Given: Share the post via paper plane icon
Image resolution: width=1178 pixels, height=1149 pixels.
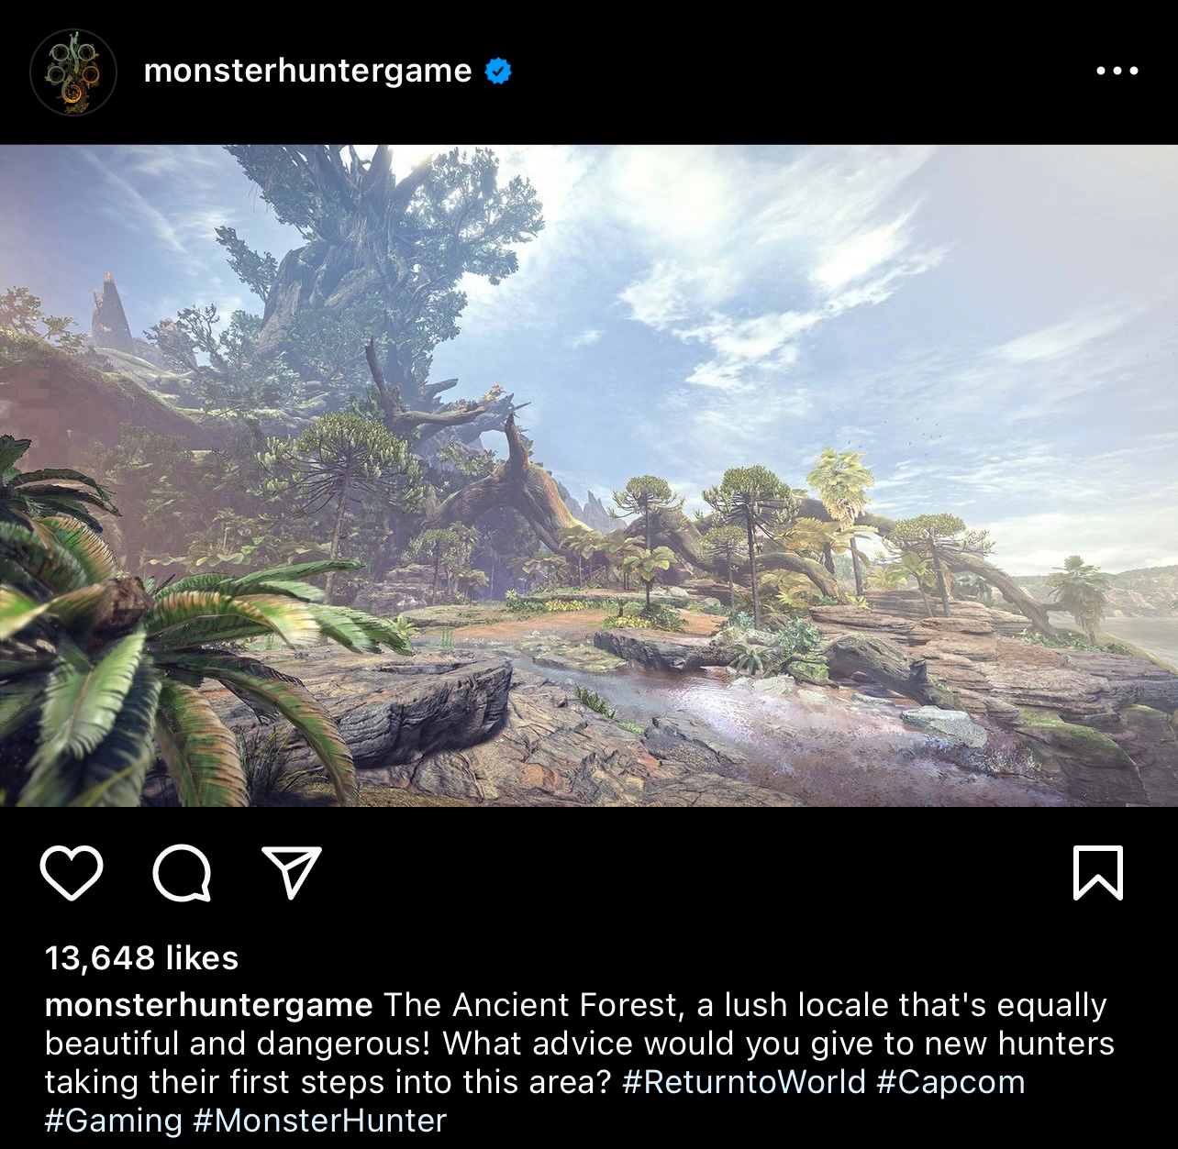Looking at the screenshot, I should 292,871.
